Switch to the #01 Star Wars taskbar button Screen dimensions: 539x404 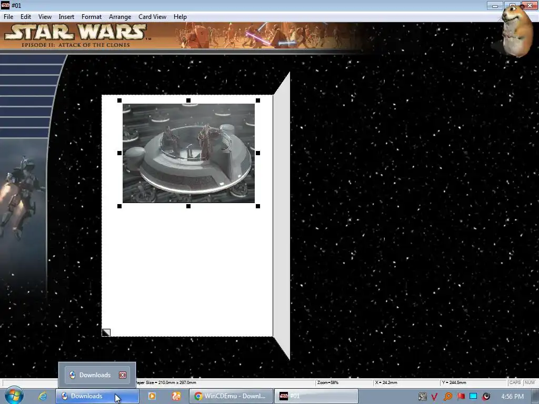316,396
